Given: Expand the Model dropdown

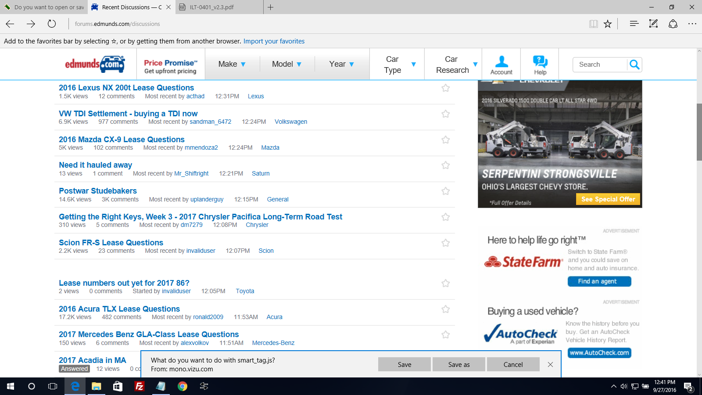Looking at the screenshot, I should [287, 64].
